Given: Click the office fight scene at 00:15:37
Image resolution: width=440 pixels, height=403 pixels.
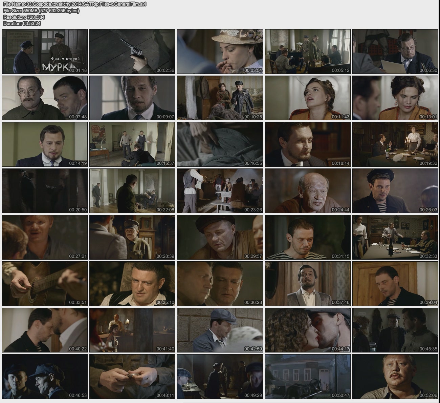Looking at the screenshot, I should coord(132,144).
